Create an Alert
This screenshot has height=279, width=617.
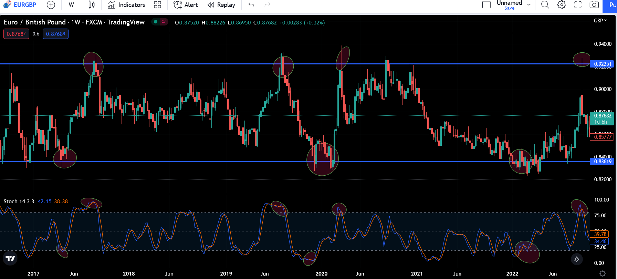(x=186, y=5)
